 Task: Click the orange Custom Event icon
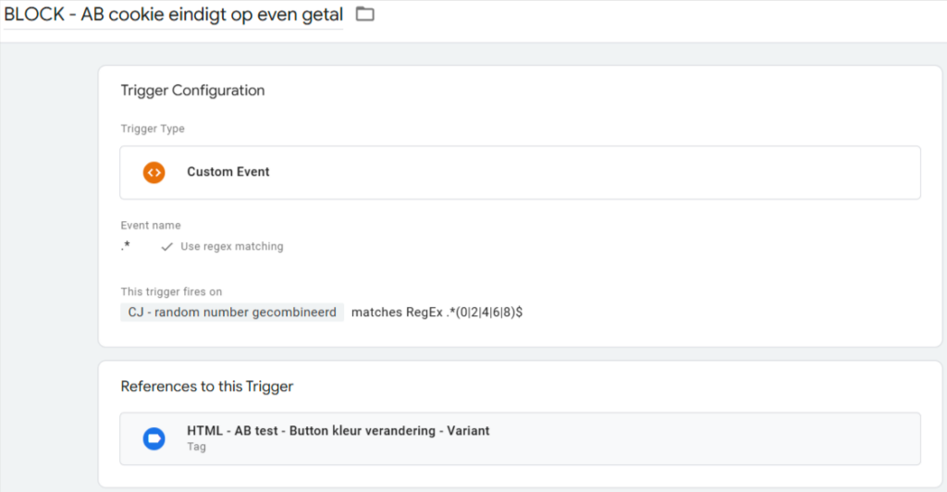[x=154, y=173]
